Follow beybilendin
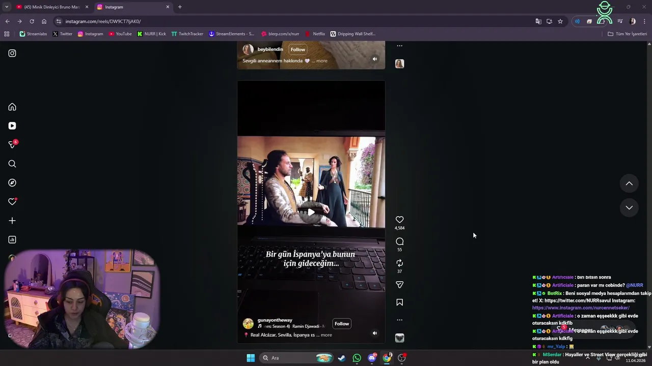Screen dimensions: 652x366 point(298,49)
